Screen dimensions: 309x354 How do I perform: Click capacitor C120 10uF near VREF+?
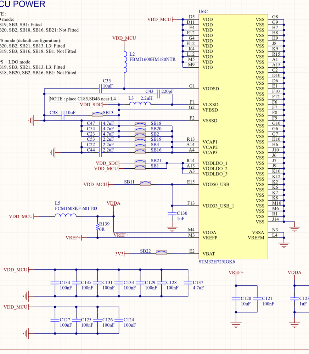(x=236, y=299)
